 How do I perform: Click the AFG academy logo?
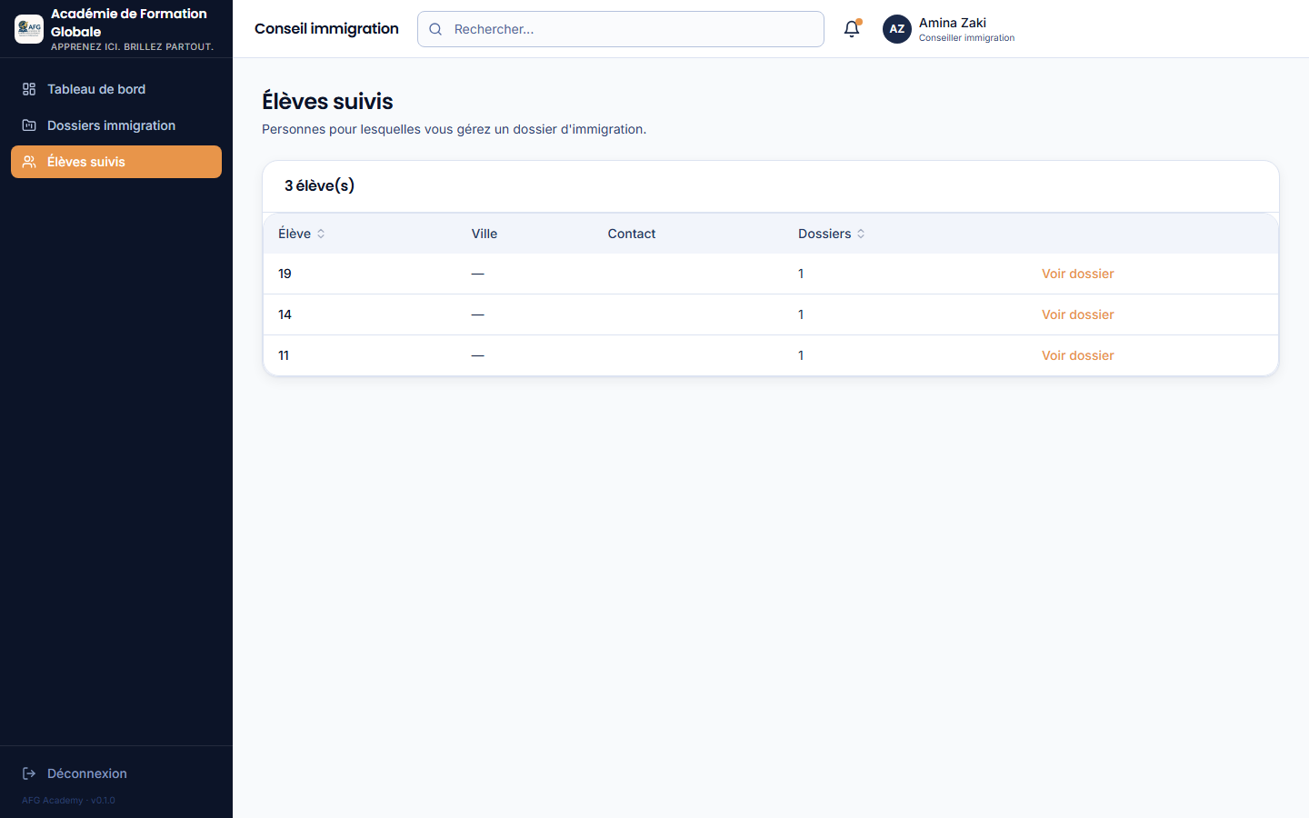pyautogui.click(x=29, y=29)
